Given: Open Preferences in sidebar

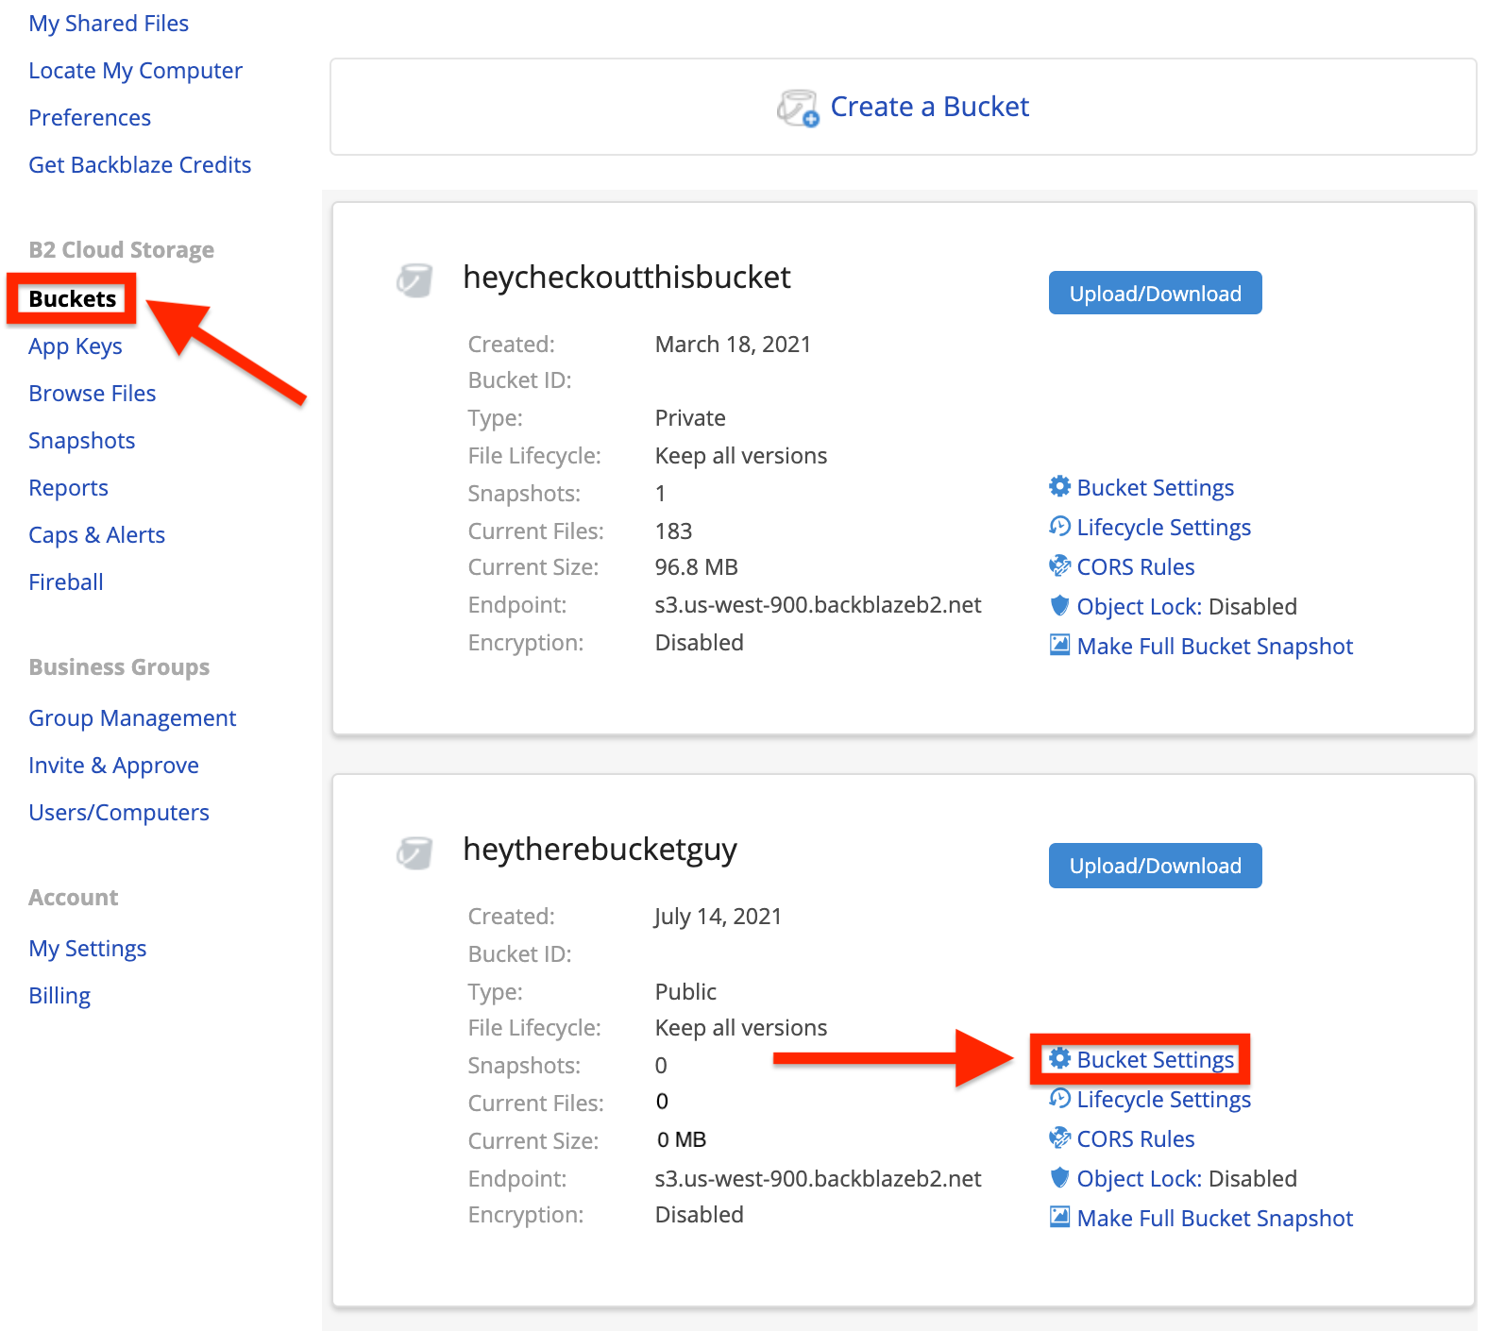Looking at the screenshot, I should (x=90, y=118).
